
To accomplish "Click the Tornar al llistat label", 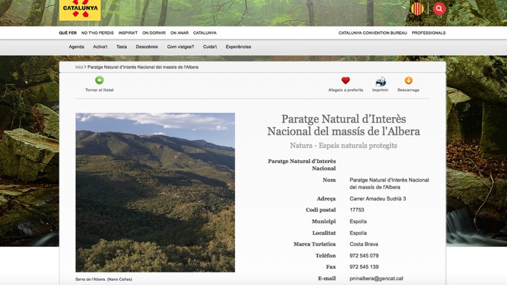I will click(x=99, y=90).
